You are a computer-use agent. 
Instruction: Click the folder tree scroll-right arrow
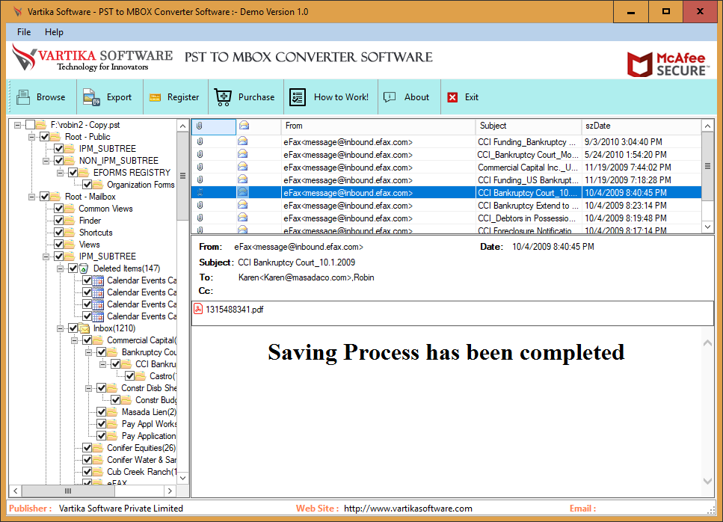click(x=170, y=491)
